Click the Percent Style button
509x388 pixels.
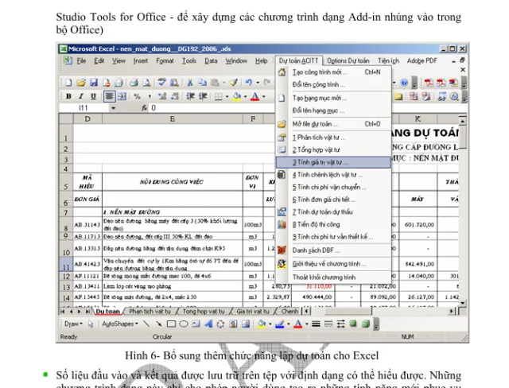(x=137, y=96)
